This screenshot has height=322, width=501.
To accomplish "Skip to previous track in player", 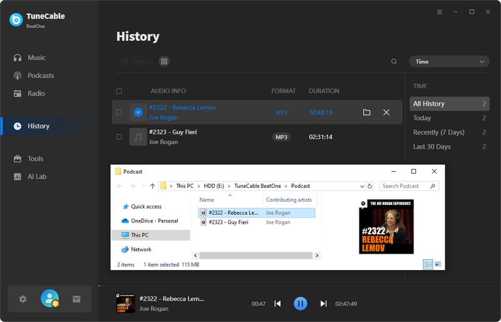I will tap(277, 303).
